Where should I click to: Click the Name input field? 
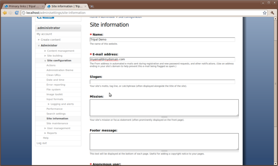pos(162,39)
